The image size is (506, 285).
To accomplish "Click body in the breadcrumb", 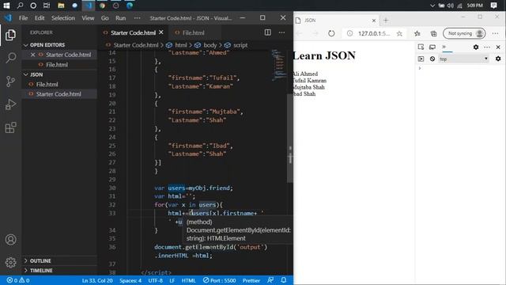I will (x=210, y=45).
